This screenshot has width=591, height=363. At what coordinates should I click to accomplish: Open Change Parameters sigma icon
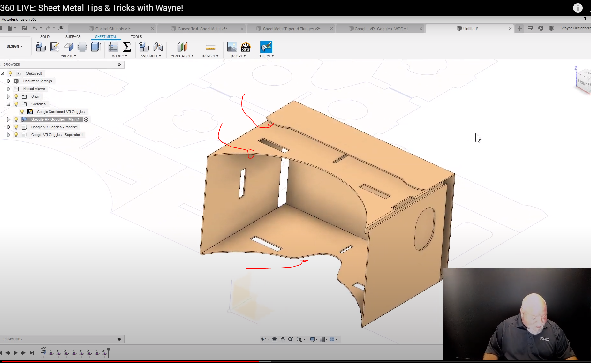(x=127, y=47)
